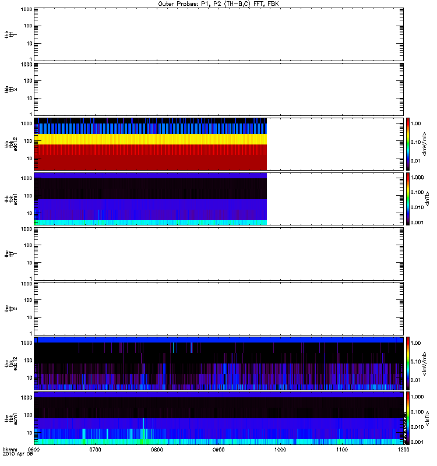Click the thb fbk scm1 color bar
Screen dimensions: 437x466
pos(408,199)
